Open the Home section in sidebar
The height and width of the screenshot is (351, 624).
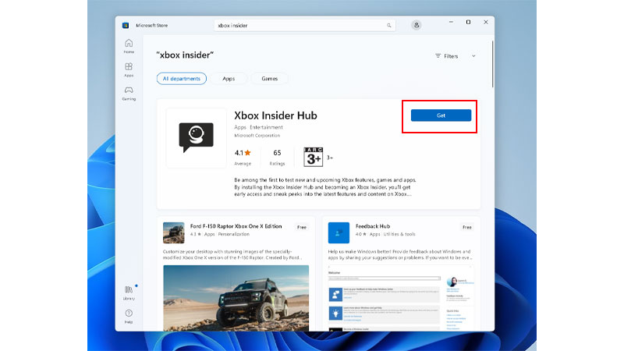tap(129, 46)
